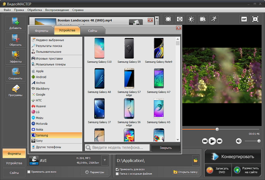Click the Добавить (add video) icon
This screenshot has width=265, height=180.
pos(16,23)
